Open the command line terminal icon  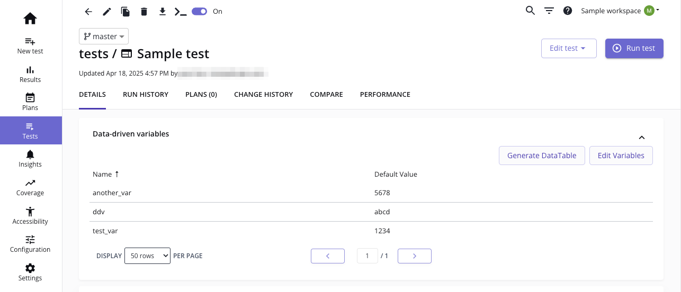(181, 11)
